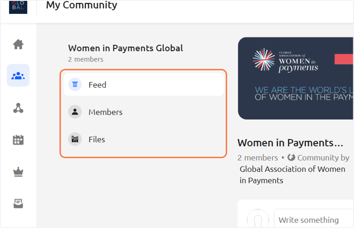The image size is (354, 228).
Task: Open the crown membership icon in sidebar
Action: 18,172
